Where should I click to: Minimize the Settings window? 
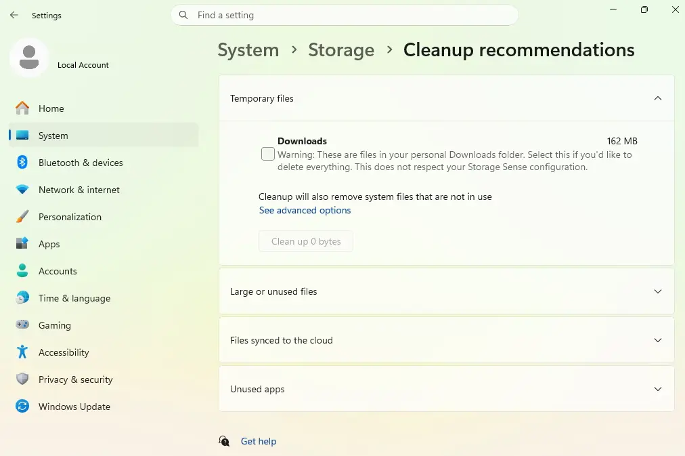(x=613, y=9)
